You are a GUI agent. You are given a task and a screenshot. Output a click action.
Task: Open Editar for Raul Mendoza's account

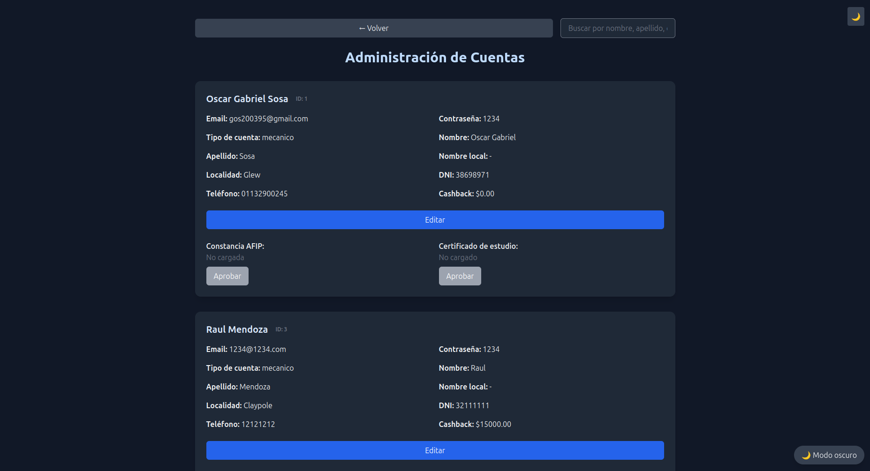435,450
